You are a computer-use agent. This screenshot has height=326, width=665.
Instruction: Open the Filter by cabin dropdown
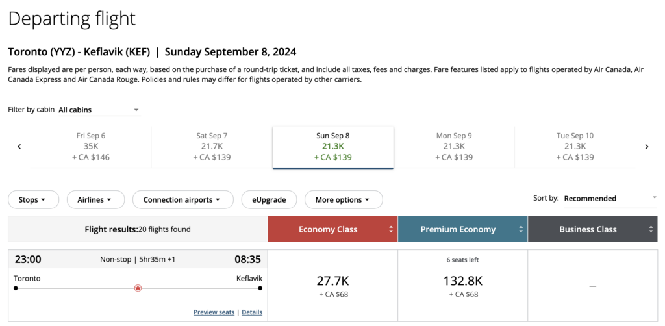tap(99, 110)
